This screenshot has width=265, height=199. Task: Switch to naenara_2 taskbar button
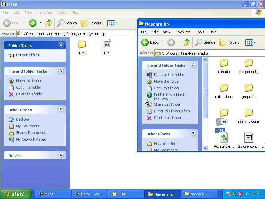pos(199,194)
